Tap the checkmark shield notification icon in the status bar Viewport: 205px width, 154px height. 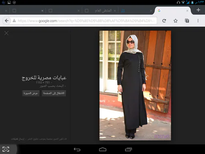pyautogui.click(x=14, y=2)
